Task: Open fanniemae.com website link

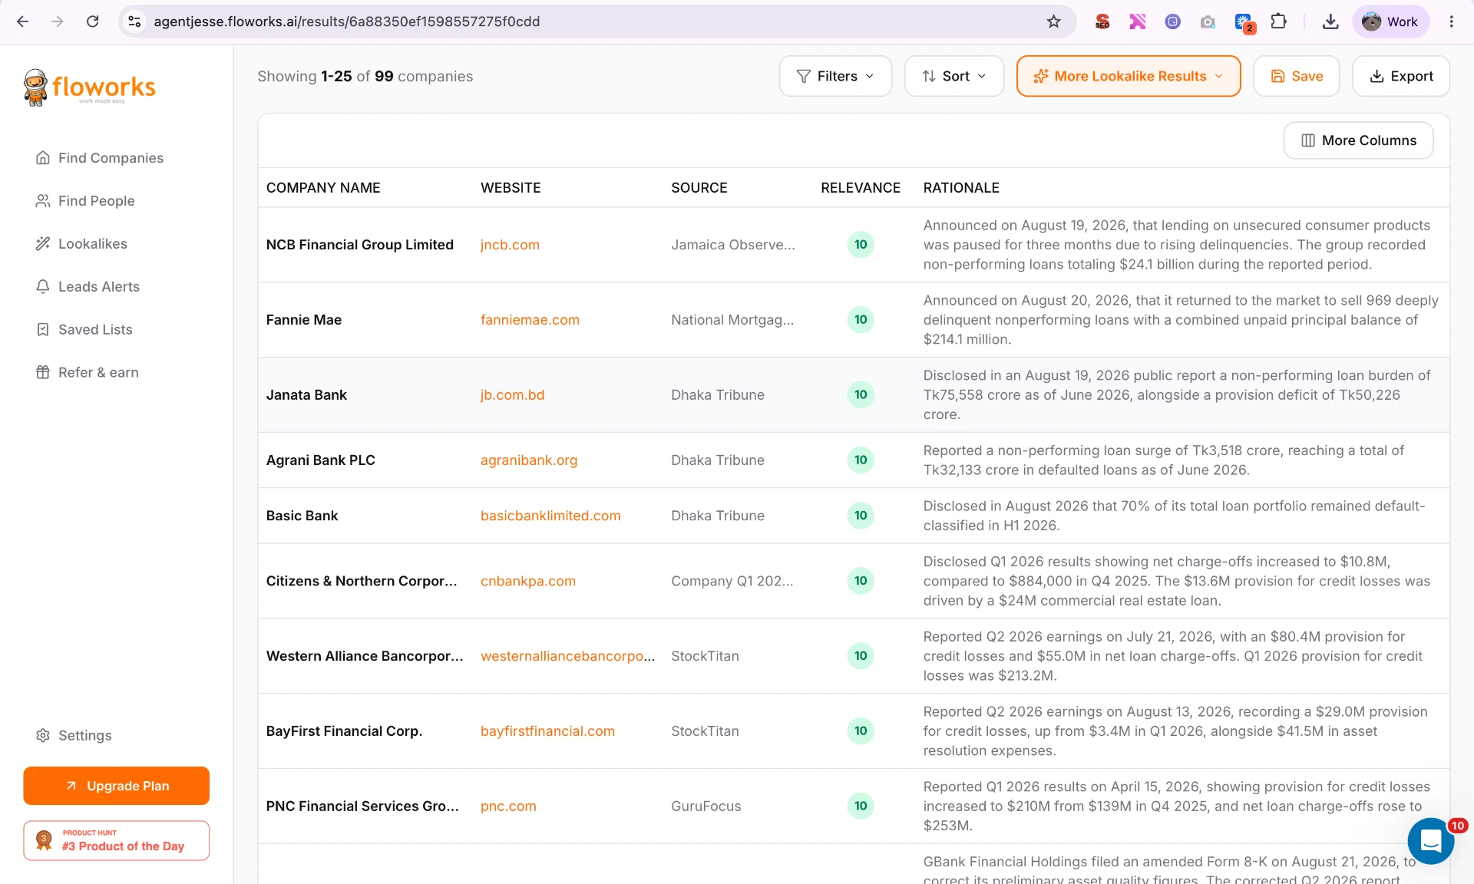Action: [x=530, y=320]
